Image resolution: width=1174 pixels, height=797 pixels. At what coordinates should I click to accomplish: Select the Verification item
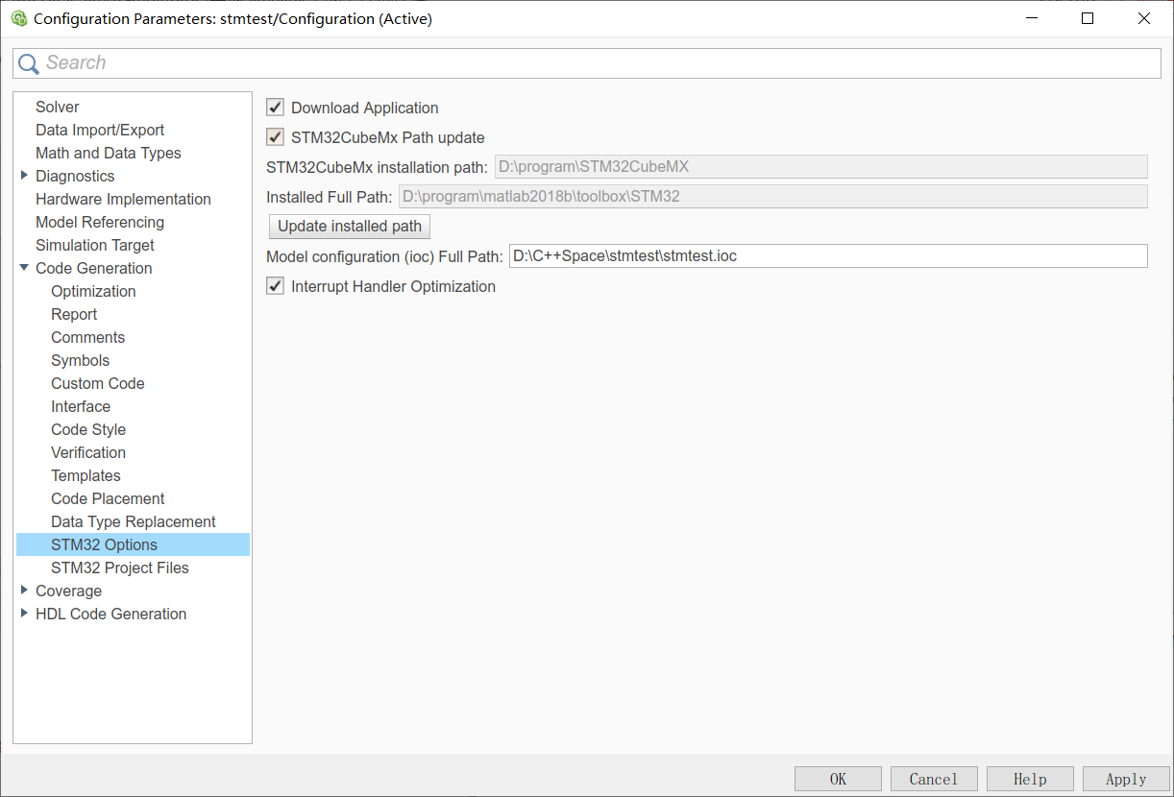point(88,452)
